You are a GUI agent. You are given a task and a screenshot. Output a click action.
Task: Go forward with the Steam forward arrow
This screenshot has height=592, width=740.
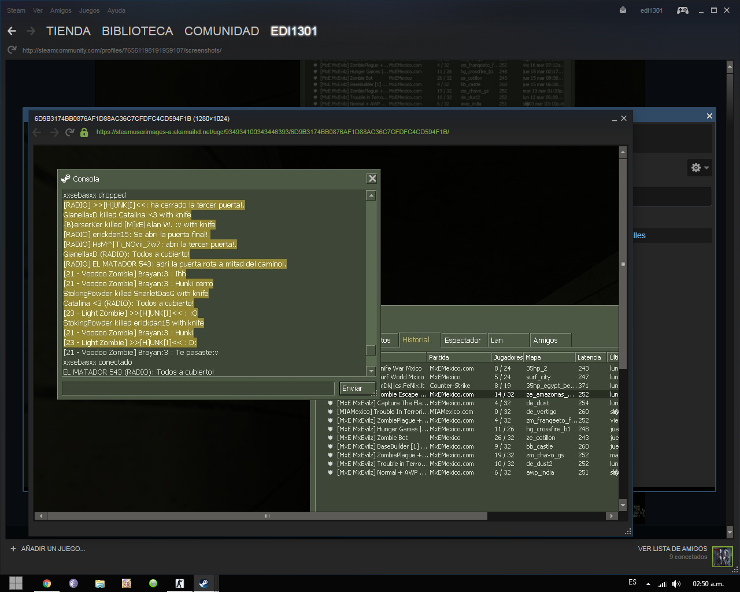[31, 31]
